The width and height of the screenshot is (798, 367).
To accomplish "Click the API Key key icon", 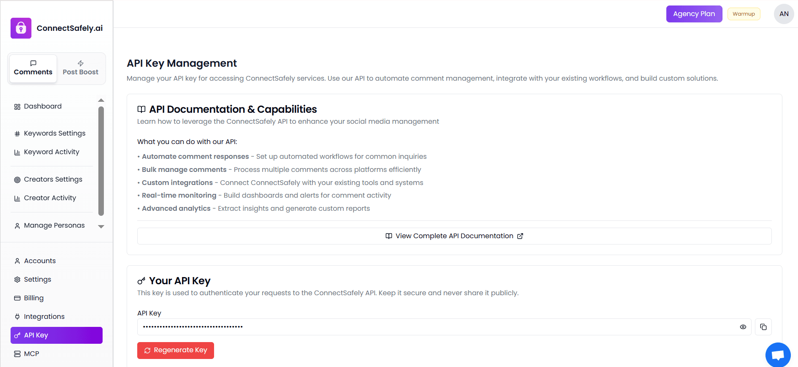I will (17, 335).
